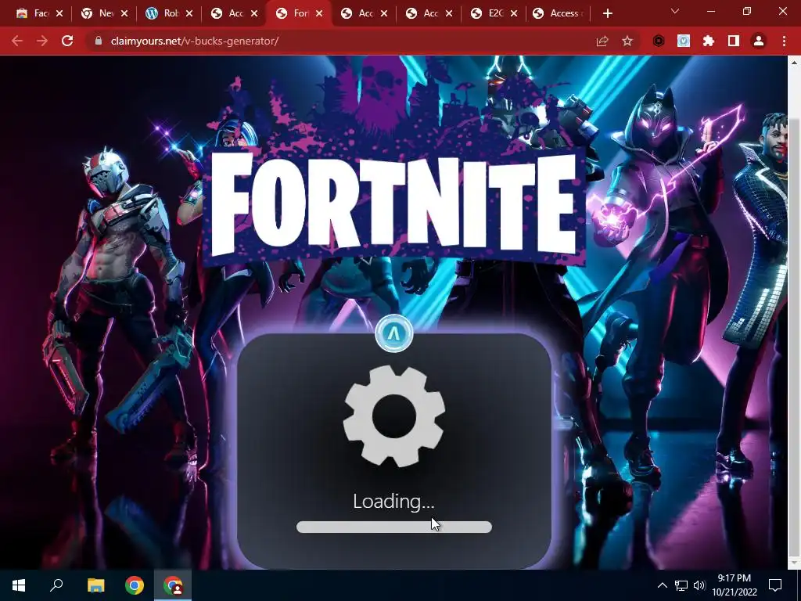
Task: Open Windows taskbar search
Action: [56, 585]
